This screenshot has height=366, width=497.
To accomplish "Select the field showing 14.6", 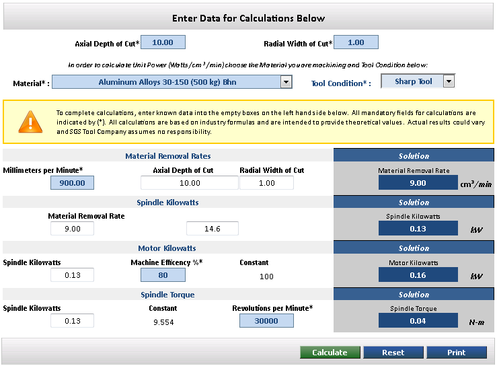I will click(212, 229).
